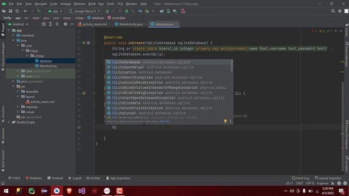Click the Next Tip link in completion popup
Viewport: 349px width, 196px height.
click(x=165, y=121)
